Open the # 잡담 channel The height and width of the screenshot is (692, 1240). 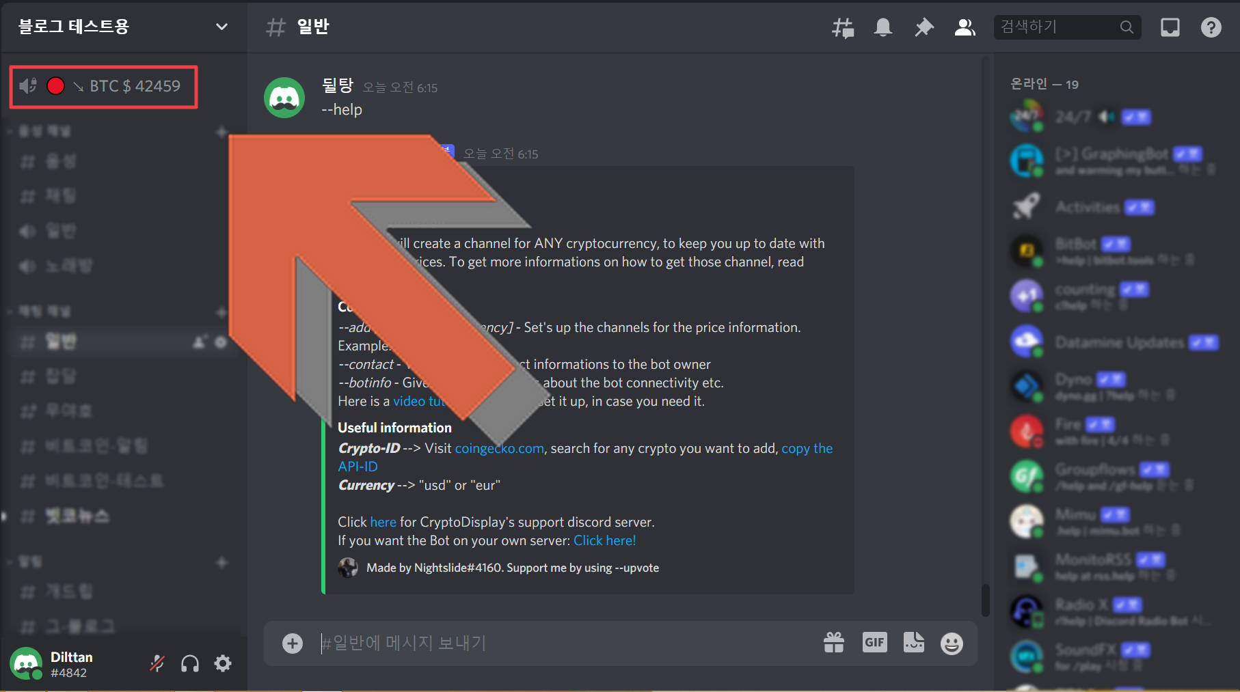click(122, 376)
